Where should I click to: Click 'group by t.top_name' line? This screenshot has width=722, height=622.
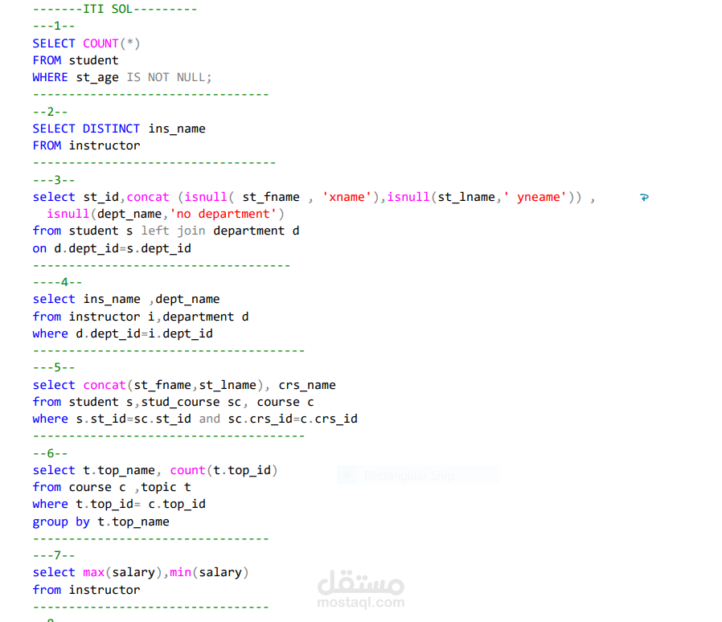101,522
